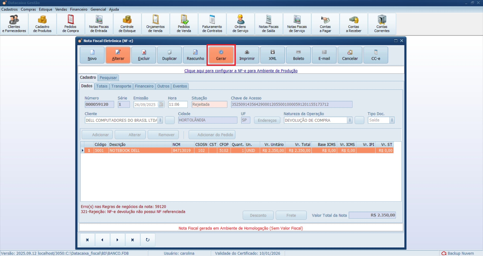Open the CC-e correction letter

coord(376,55)
